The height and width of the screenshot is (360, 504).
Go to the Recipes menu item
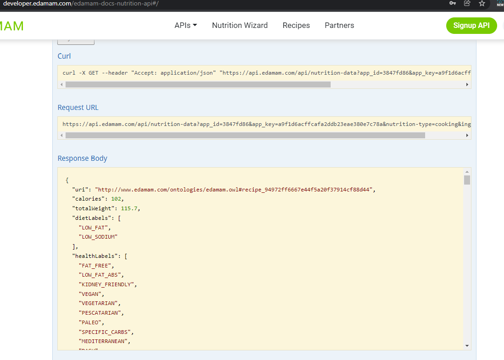(x=296, y=25)
